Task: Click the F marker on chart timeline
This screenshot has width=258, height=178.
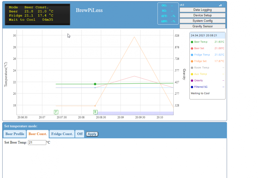Action: tap(56, 112)
